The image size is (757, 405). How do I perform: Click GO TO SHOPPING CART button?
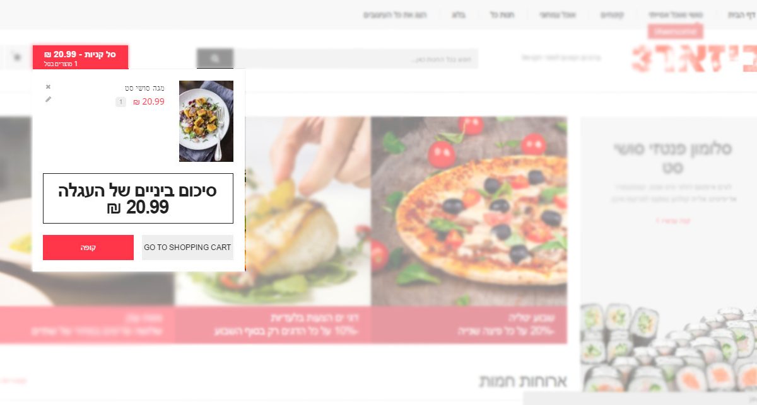[x=187, y=248]
